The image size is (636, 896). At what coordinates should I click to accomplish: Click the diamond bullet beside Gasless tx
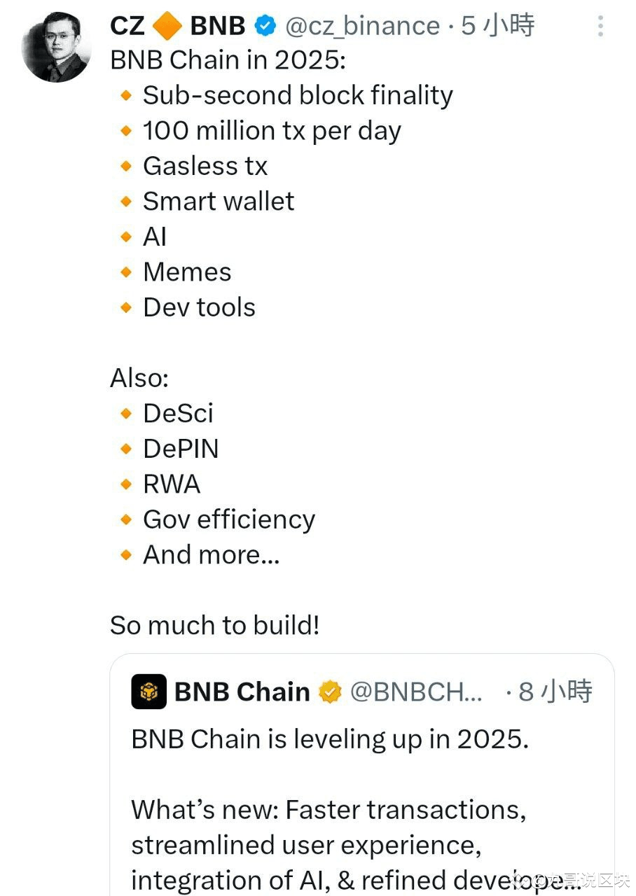coord(126,166)
